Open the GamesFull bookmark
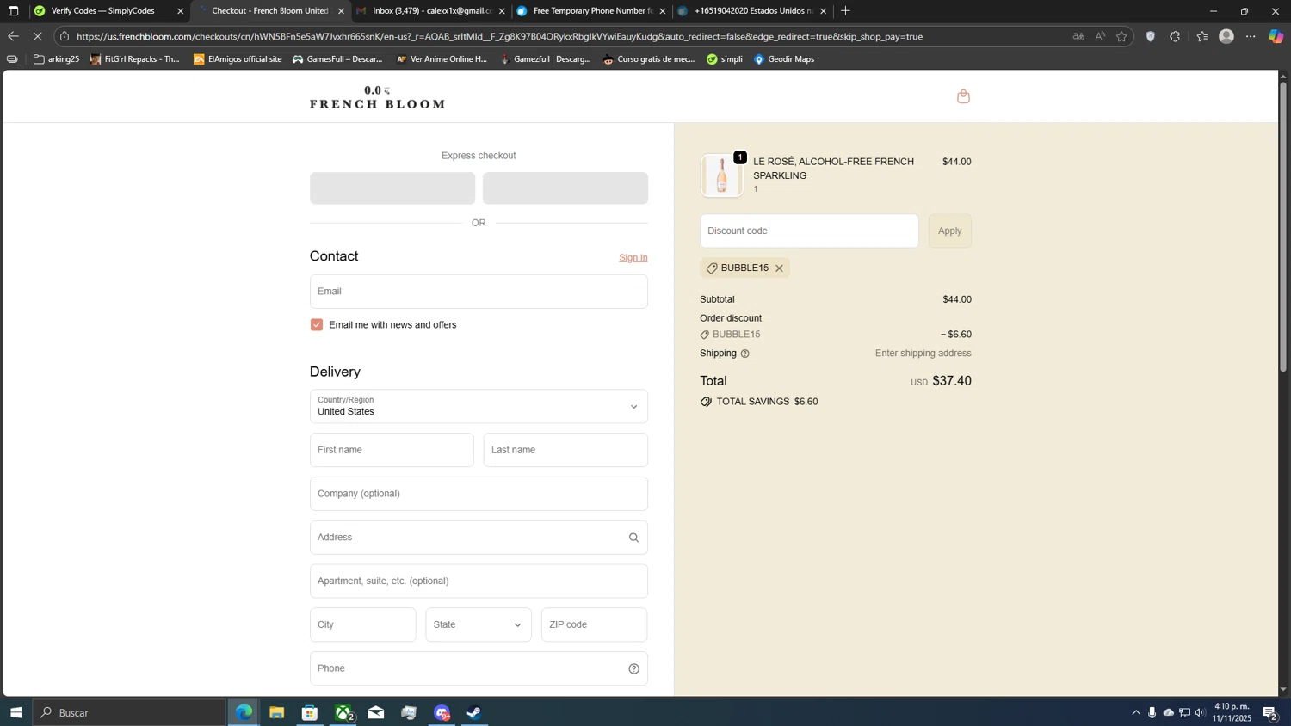Screen dimensions: 1291x726 (x=337, y=59)
